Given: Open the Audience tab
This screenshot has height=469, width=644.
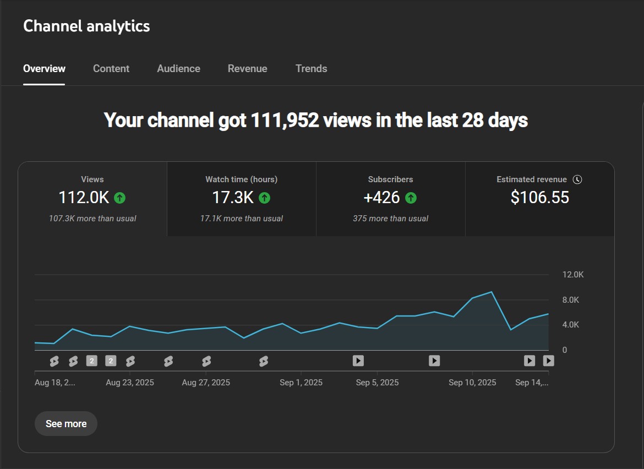Looking at the screenshot, I should point(178,69).
